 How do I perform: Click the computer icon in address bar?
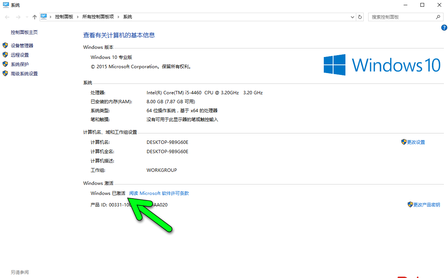point(44,16)
